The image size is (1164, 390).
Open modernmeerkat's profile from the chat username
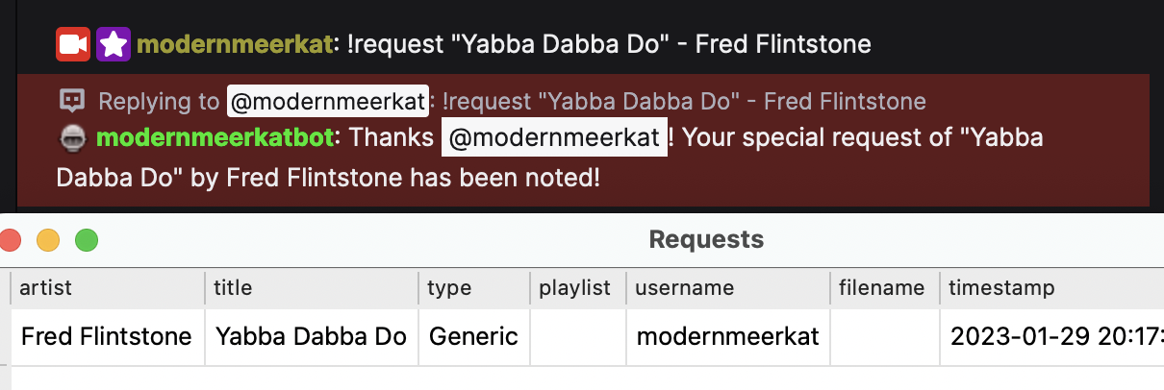coord(234,44)
